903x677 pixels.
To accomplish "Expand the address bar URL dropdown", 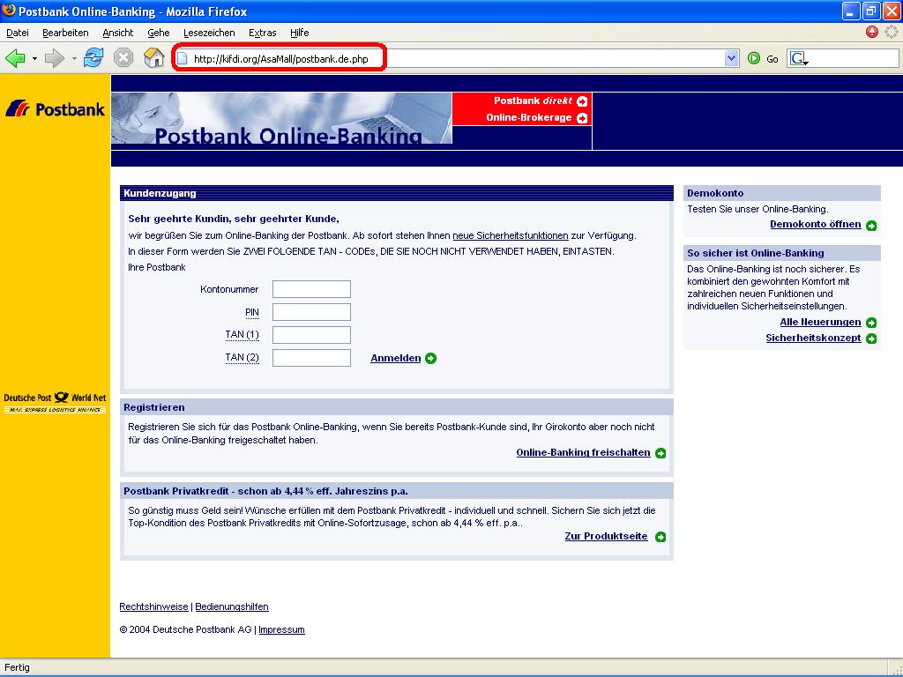I will [x=731, y=58].
